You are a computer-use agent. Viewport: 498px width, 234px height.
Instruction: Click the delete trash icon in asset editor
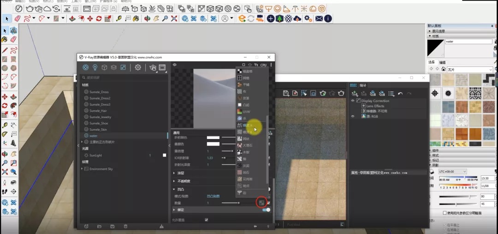[125, 226]
